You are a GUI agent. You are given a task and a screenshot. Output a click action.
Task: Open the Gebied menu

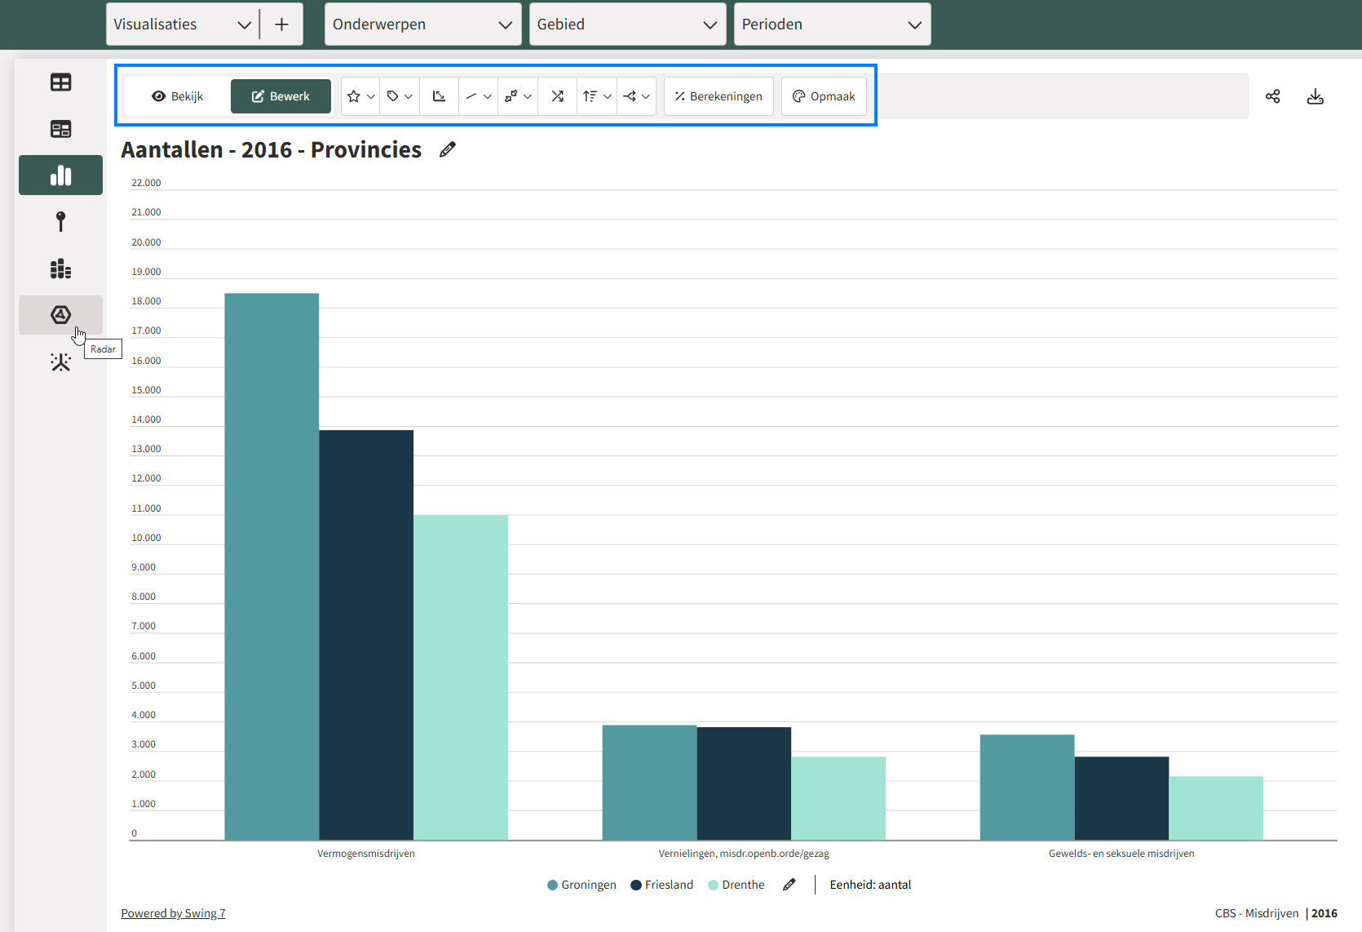click(627, 24)
